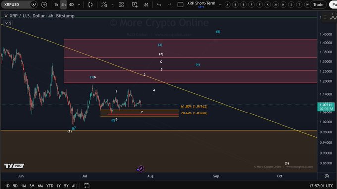Load quick layout N
Viewport: 337px width, 189px height.
coord(283,5)
